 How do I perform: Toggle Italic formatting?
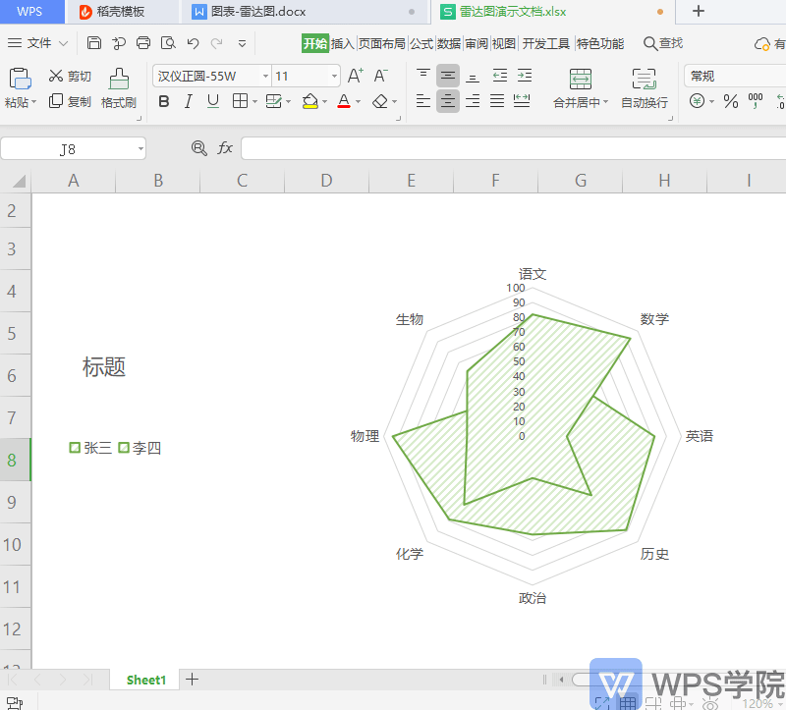189,101
